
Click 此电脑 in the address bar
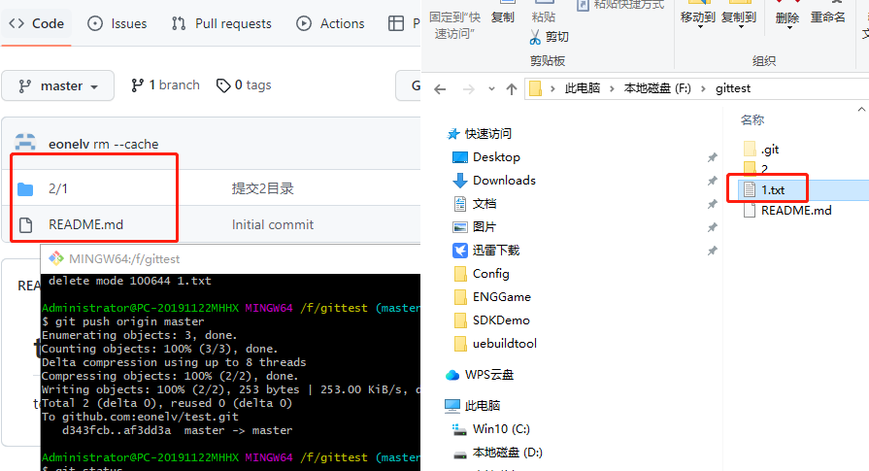[582, 88]
